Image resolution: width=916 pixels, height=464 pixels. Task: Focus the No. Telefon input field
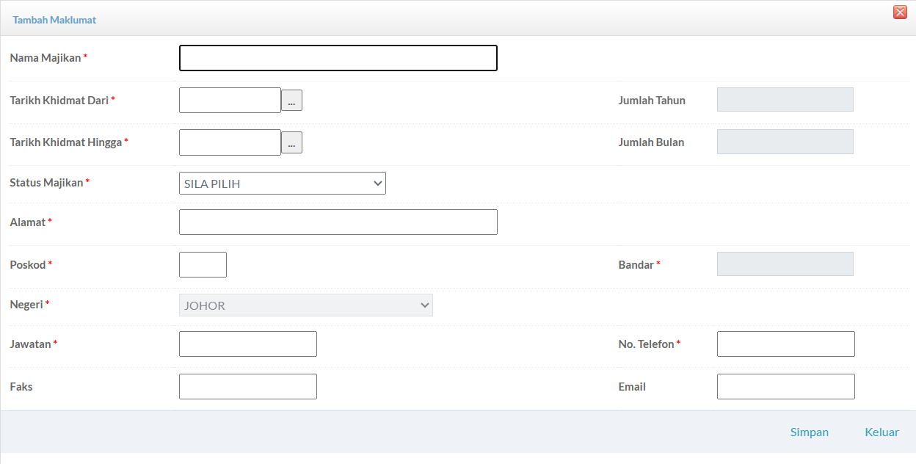coord(785,344)
